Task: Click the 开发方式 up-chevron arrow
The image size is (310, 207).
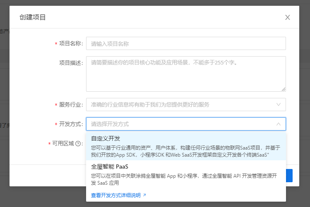Action: click(279, 124)
